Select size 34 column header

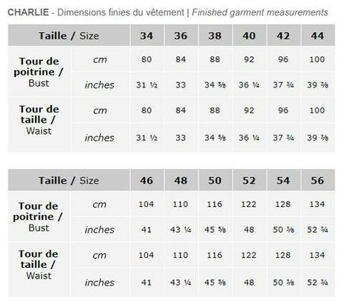pyautogui.click(x=146, y=36)
